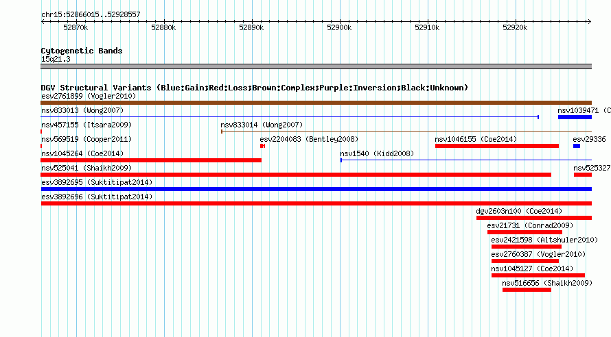Click the thin blue nsv833013 gain line

click(290, 117)
